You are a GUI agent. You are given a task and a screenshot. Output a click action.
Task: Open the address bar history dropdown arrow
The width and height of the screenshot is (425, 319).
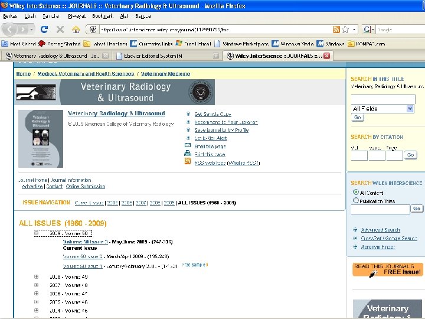pyautogui.click(x=354, y=30)
